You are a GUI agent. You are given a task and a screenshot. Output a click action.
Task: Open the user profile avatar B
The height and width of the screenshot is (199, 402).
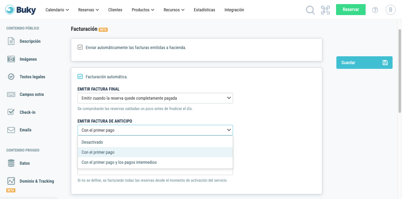391,10
